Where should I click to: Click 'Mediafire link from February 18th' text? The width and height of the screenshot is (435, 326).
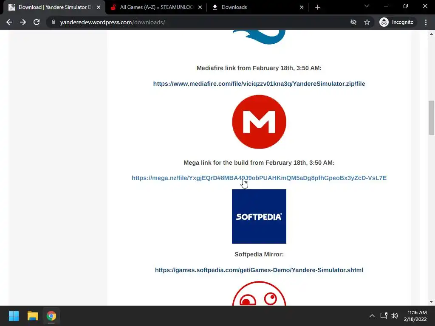pos(259,68)
